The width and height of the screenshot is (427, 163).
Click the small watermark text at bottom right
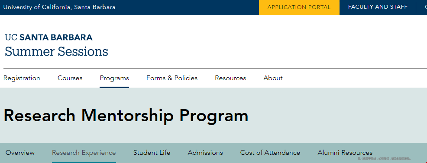[384, 159]
